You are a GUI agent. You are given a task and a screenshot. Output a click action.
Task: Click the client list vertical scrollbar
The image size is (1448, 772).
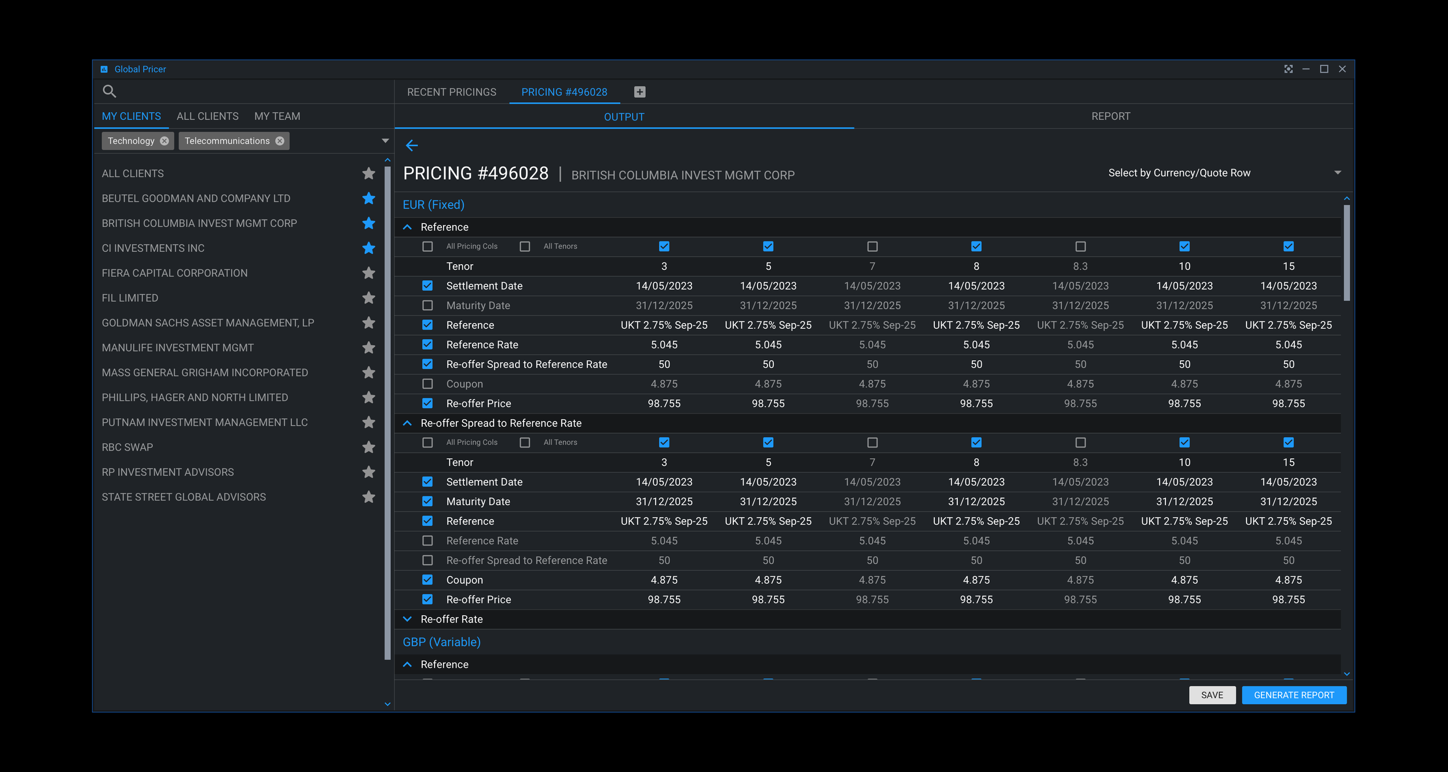pyautogui.click(x=387, y=405)
